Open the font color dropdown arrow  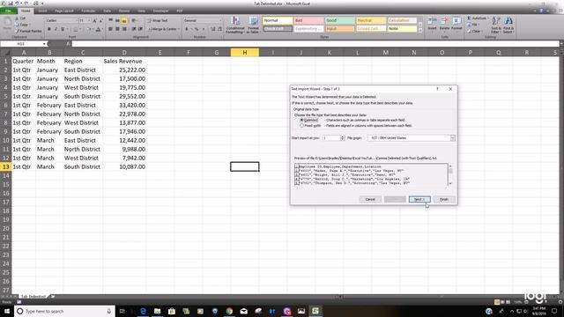[102, 29]
